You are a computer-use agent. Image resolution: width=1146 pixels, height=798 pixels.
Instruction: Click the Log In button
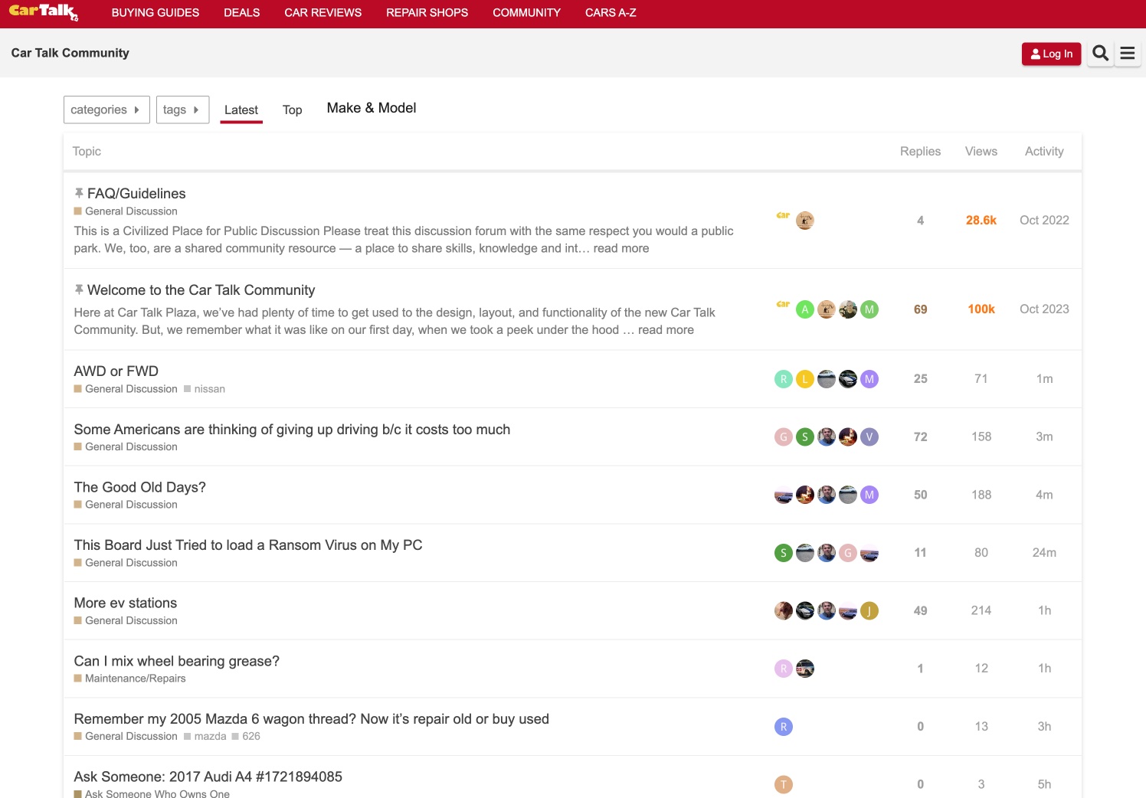pyautogui.click(x=1051, y=54)
